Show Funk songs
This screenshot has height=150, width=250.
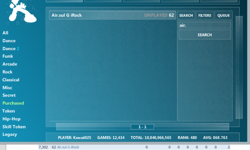(x=8, y=56)
